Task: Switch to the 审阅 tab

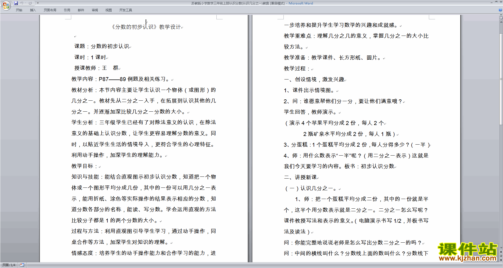Action: (x=95, y=10)
